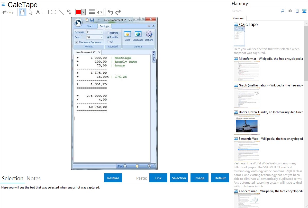Undo the last annotation

(x=110, y=12)
